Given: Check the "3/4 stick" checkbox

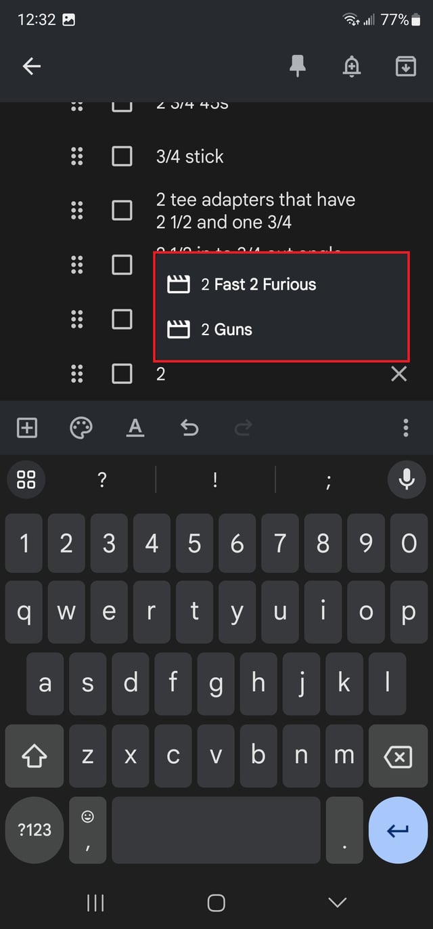Looking at the screenshot, I should [122, 156].
